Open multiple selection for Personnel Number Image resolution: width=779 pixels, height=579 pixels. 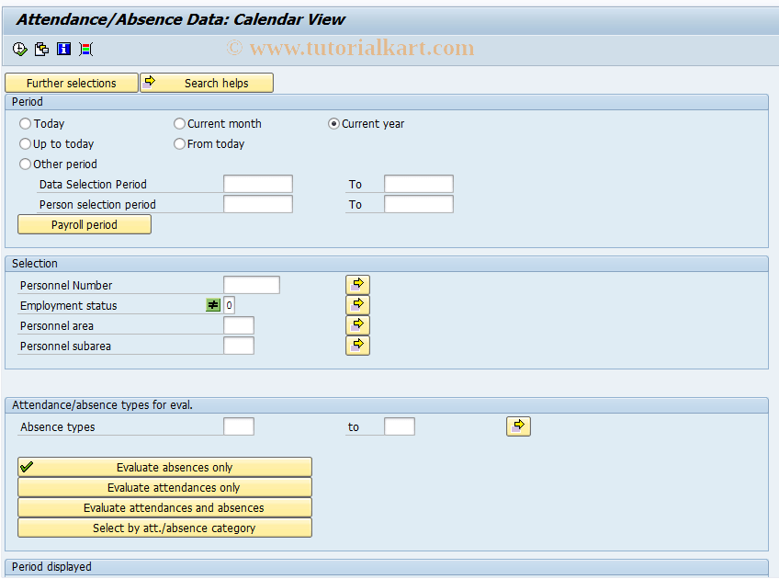click(357, 285)
